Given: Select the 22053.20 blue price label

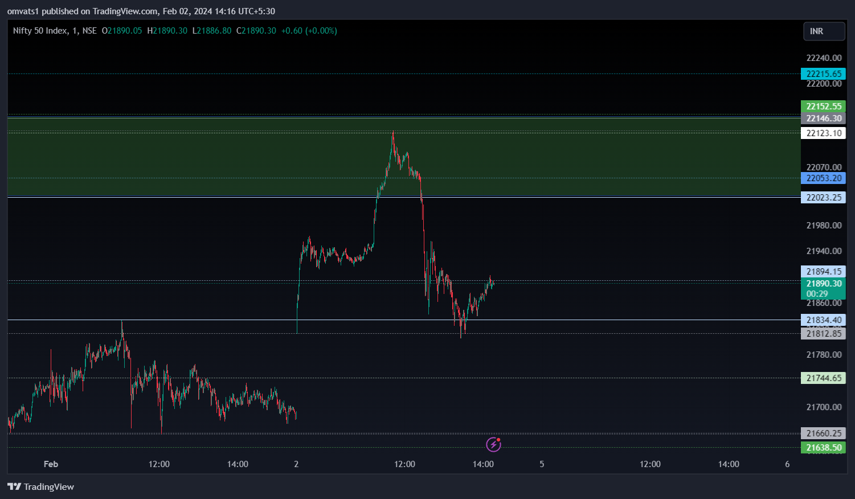Looking at the screenshot, I should 823,178.
